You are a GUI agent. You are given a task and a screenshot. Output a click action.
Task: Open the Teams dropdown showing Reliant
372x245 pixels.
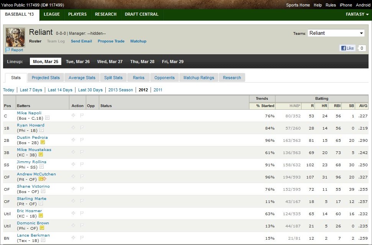pyautogui.click(x=336, y=33)
